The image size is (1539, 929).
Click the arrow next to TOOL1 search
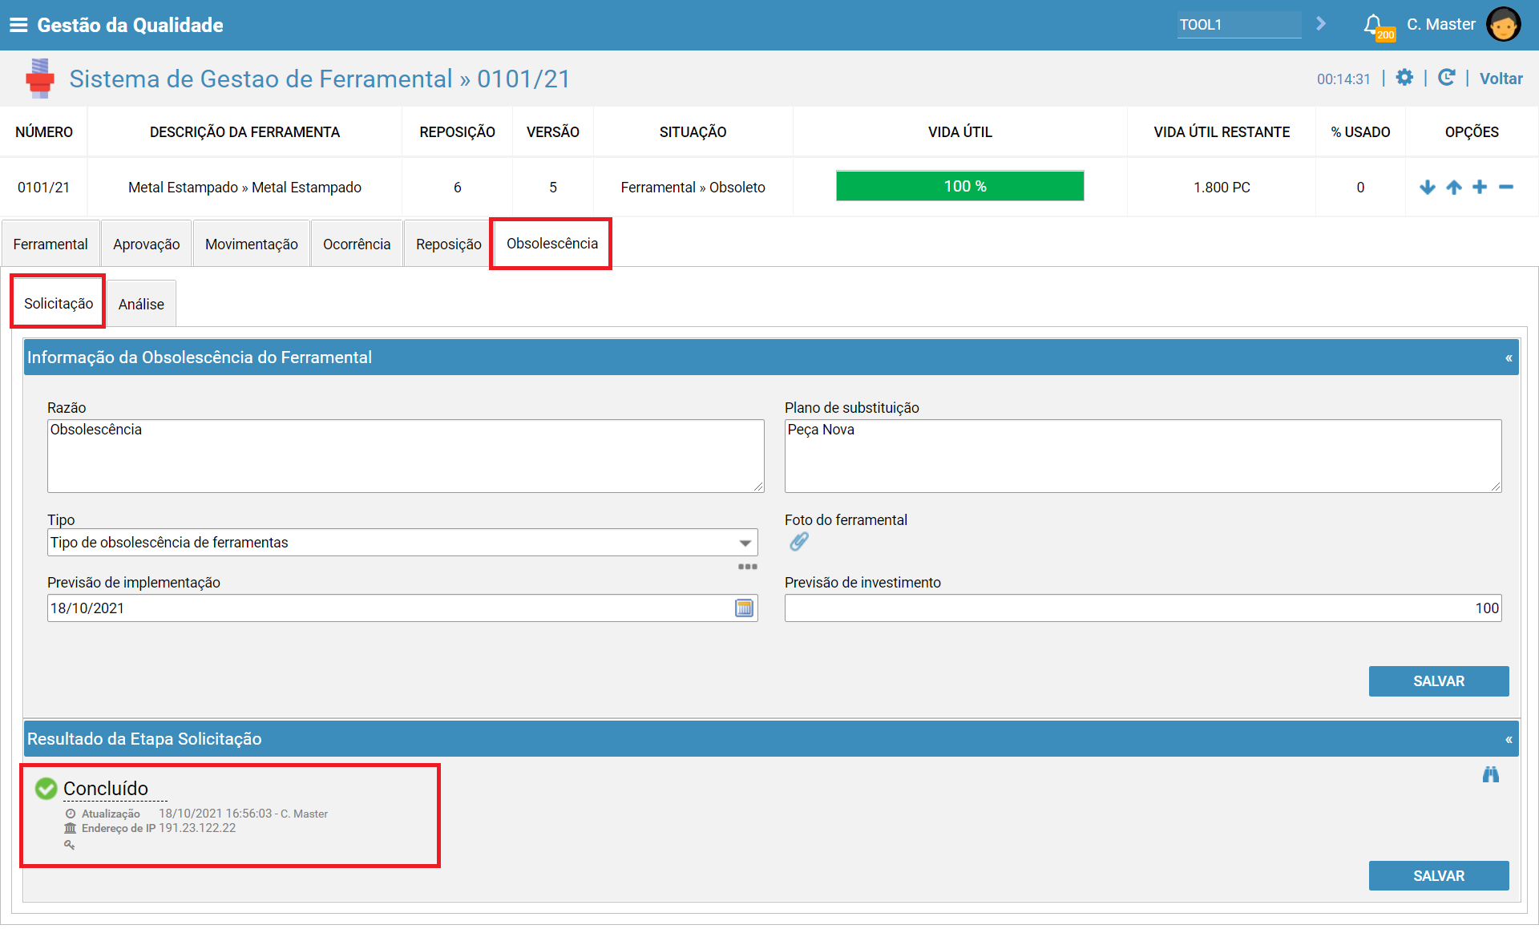tap(1321, 24)
